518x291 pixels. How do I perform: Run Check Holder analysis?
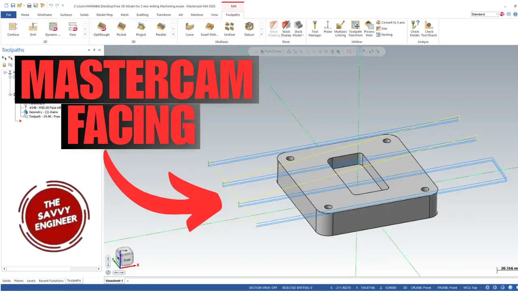click(415, 29)
